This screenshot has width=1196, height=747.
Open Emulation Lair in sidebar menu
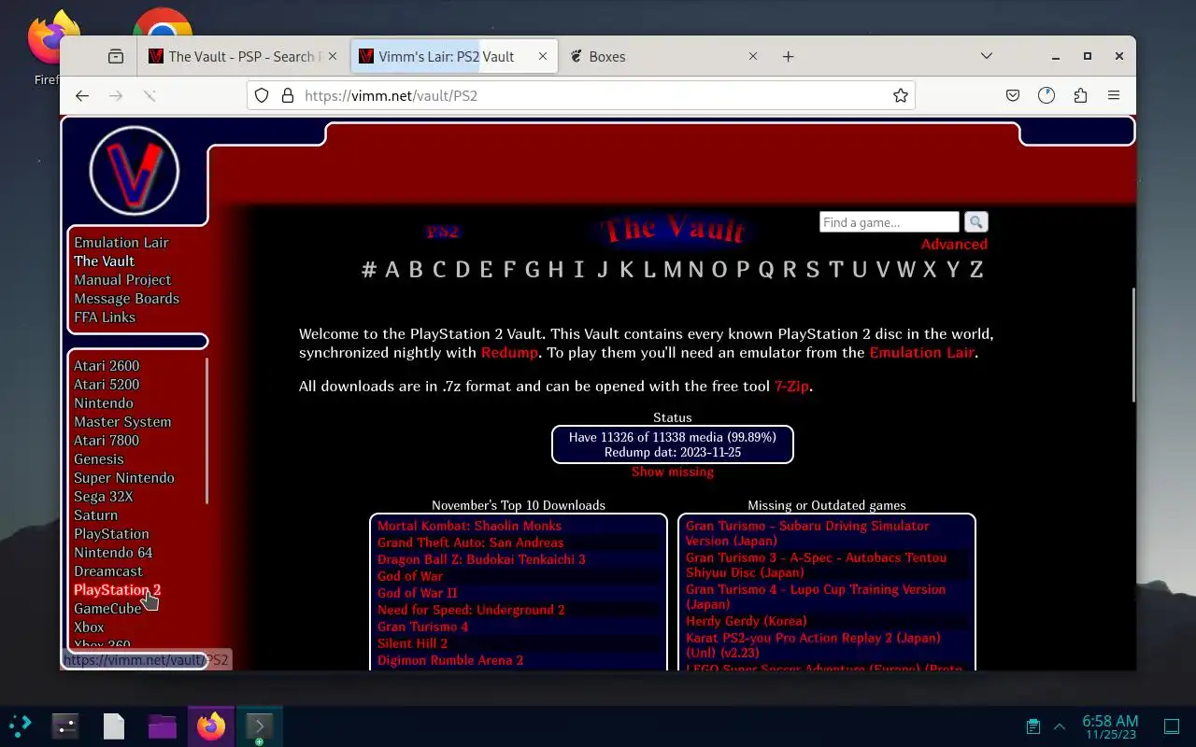pos(121,242)
